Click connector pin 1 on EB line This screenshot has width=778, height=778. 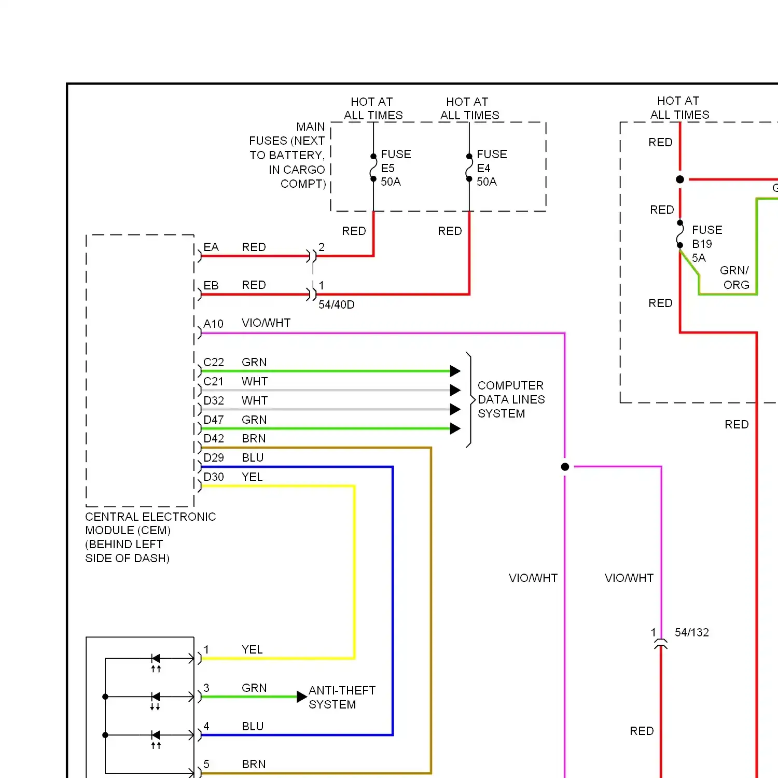point(312,294)
